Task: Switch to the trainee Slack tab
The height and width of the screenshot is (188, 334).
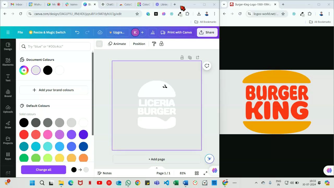Action: click(71, 4)
